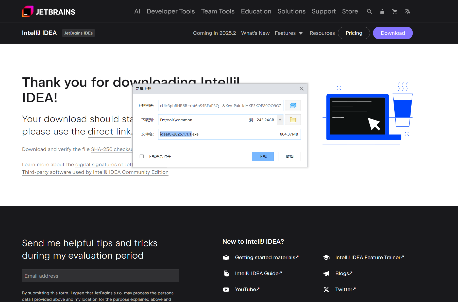This screenshot has height=302, width=458.
Task: Click the Blogs megaphone icon
Action: tap(326, 274)
